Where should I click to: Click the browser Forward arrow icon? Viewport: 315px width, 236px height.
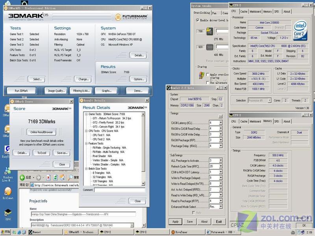click(x=39, y=178)
